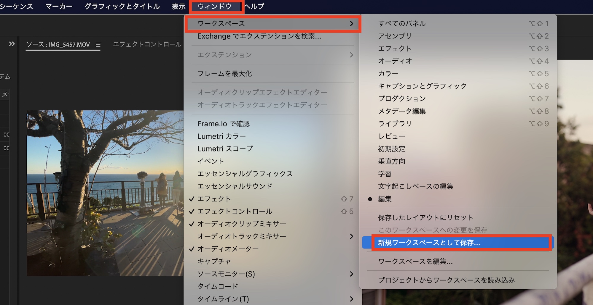Toggle the エフェクトコントロール window item

tap(273, 211)
